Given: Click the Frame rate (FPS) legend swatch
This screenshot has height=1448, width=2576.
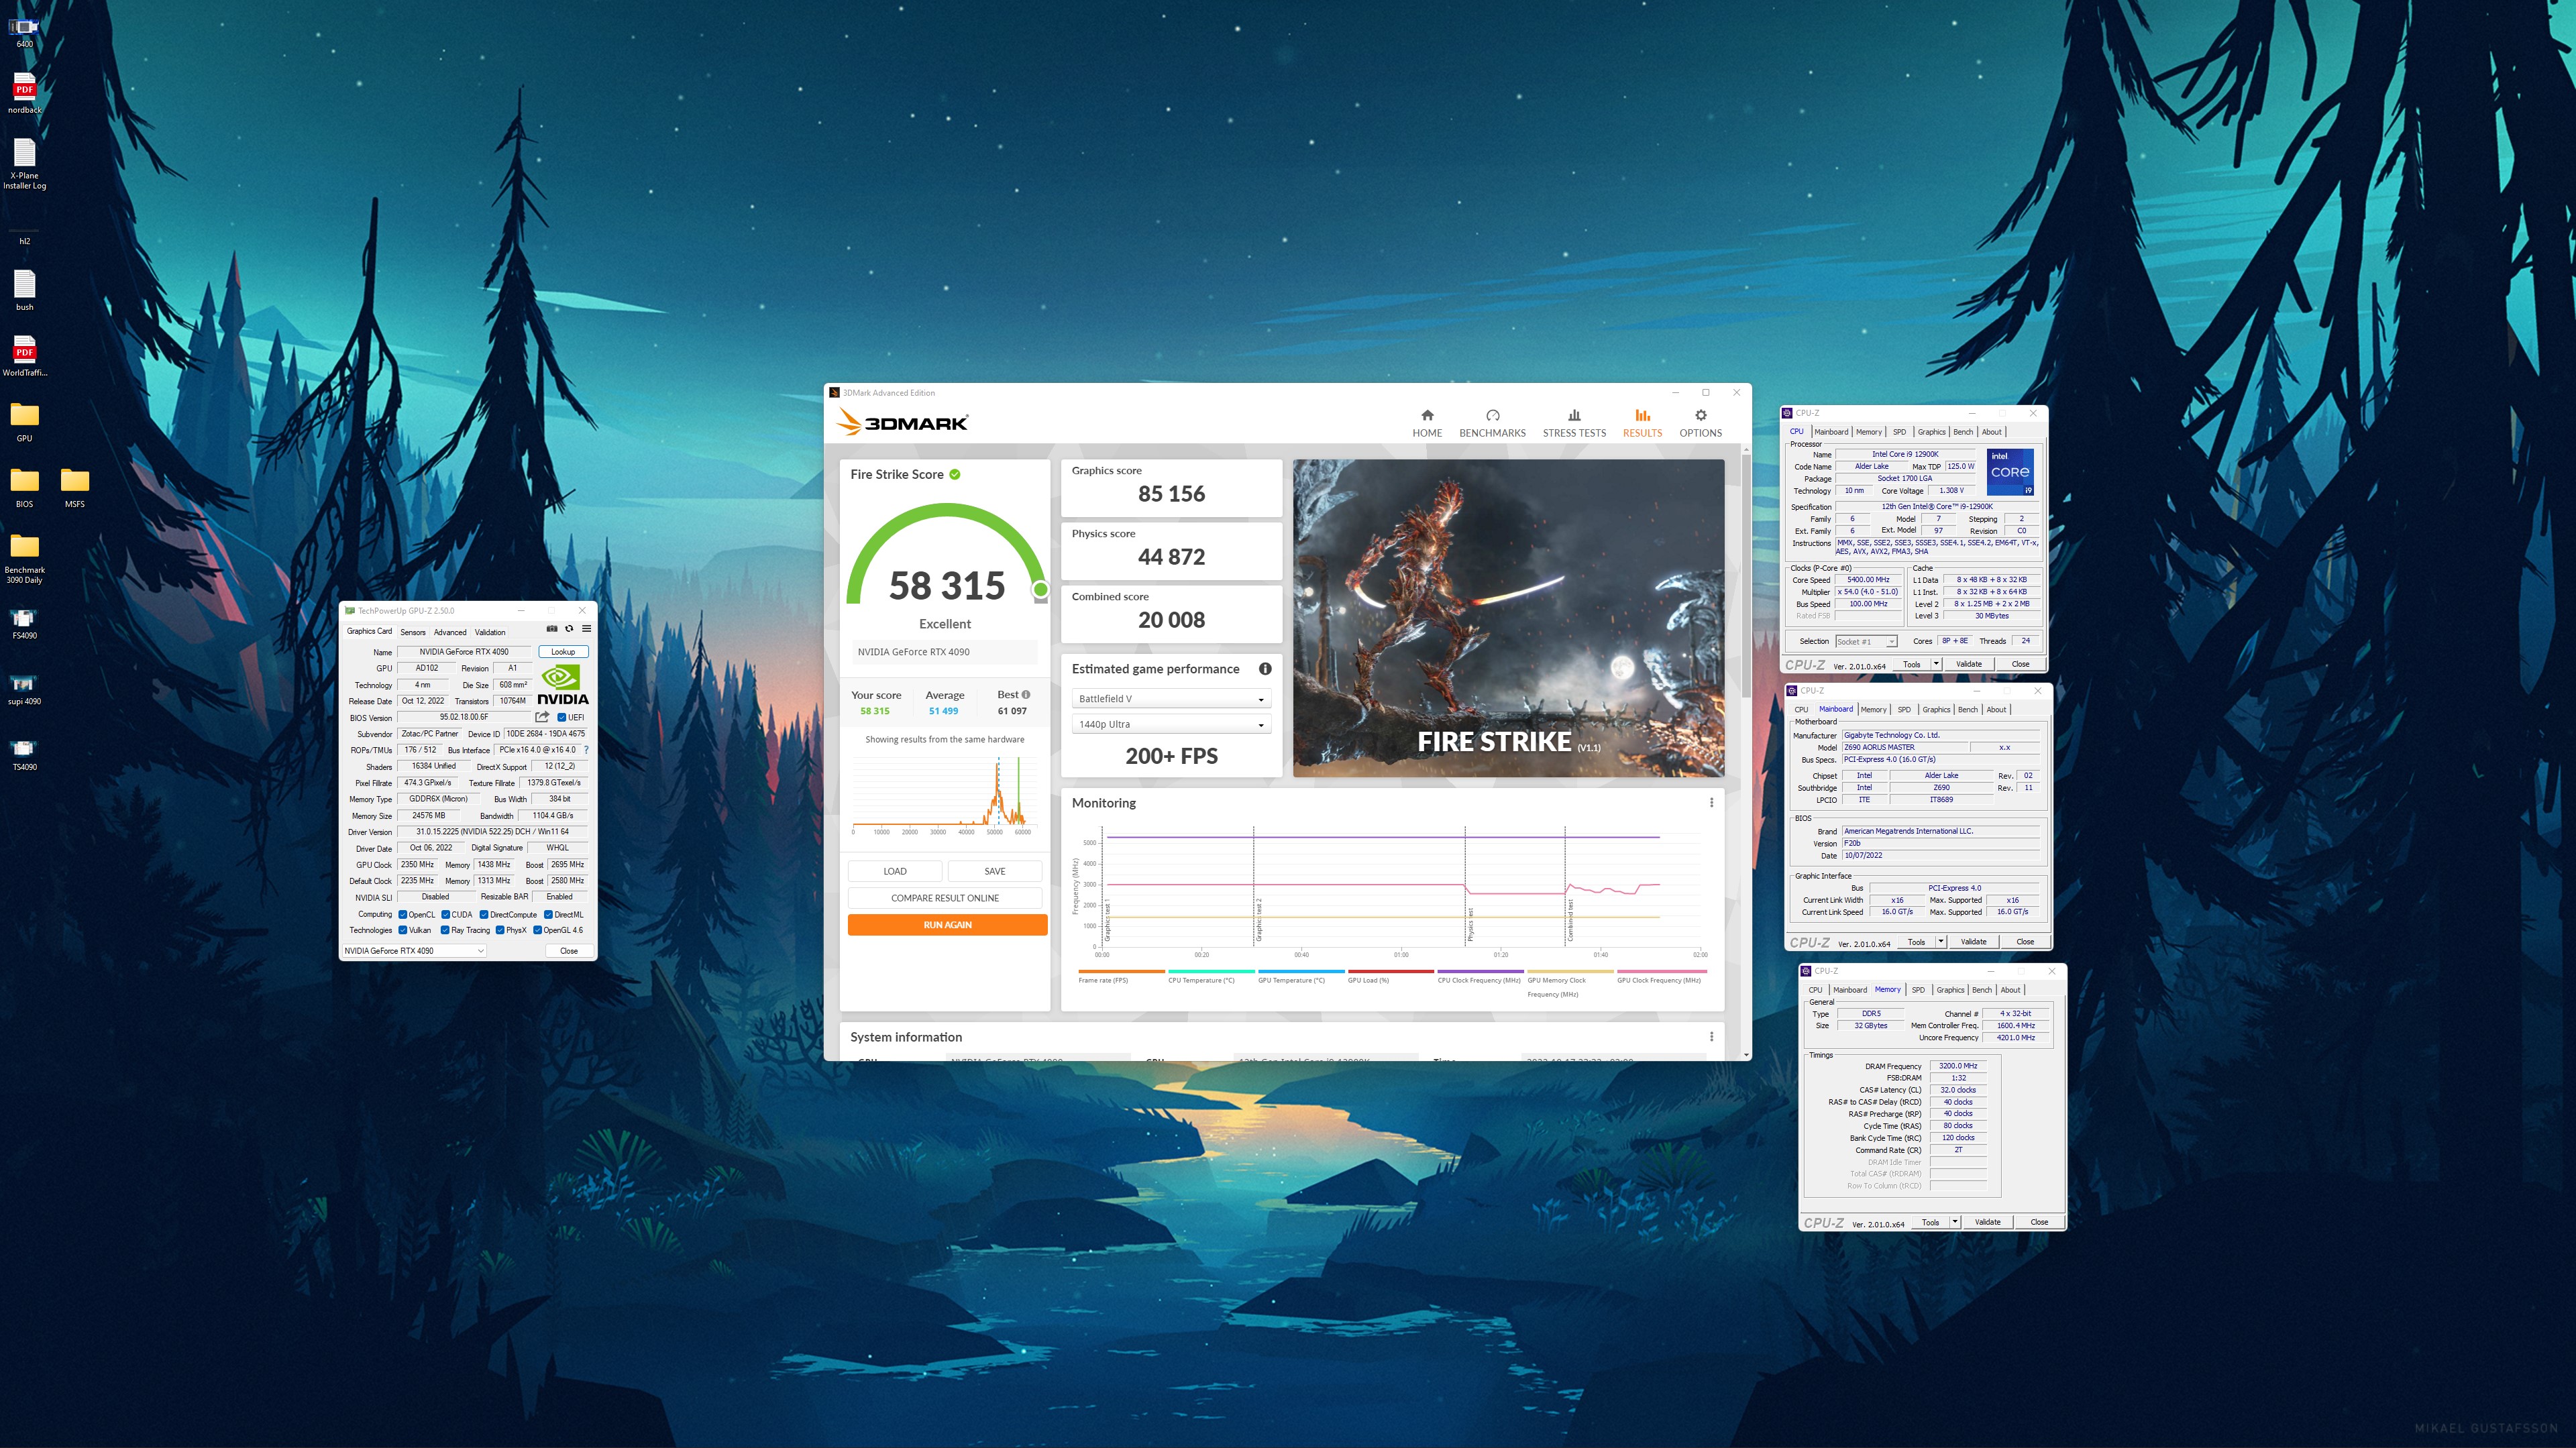Looking at the screenshot, I should tap(1121, 971).
